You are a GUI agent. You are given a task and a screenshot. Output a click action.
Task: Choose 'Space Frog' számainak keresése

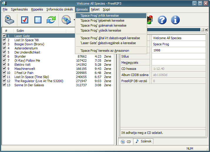(x=111, y=25)
